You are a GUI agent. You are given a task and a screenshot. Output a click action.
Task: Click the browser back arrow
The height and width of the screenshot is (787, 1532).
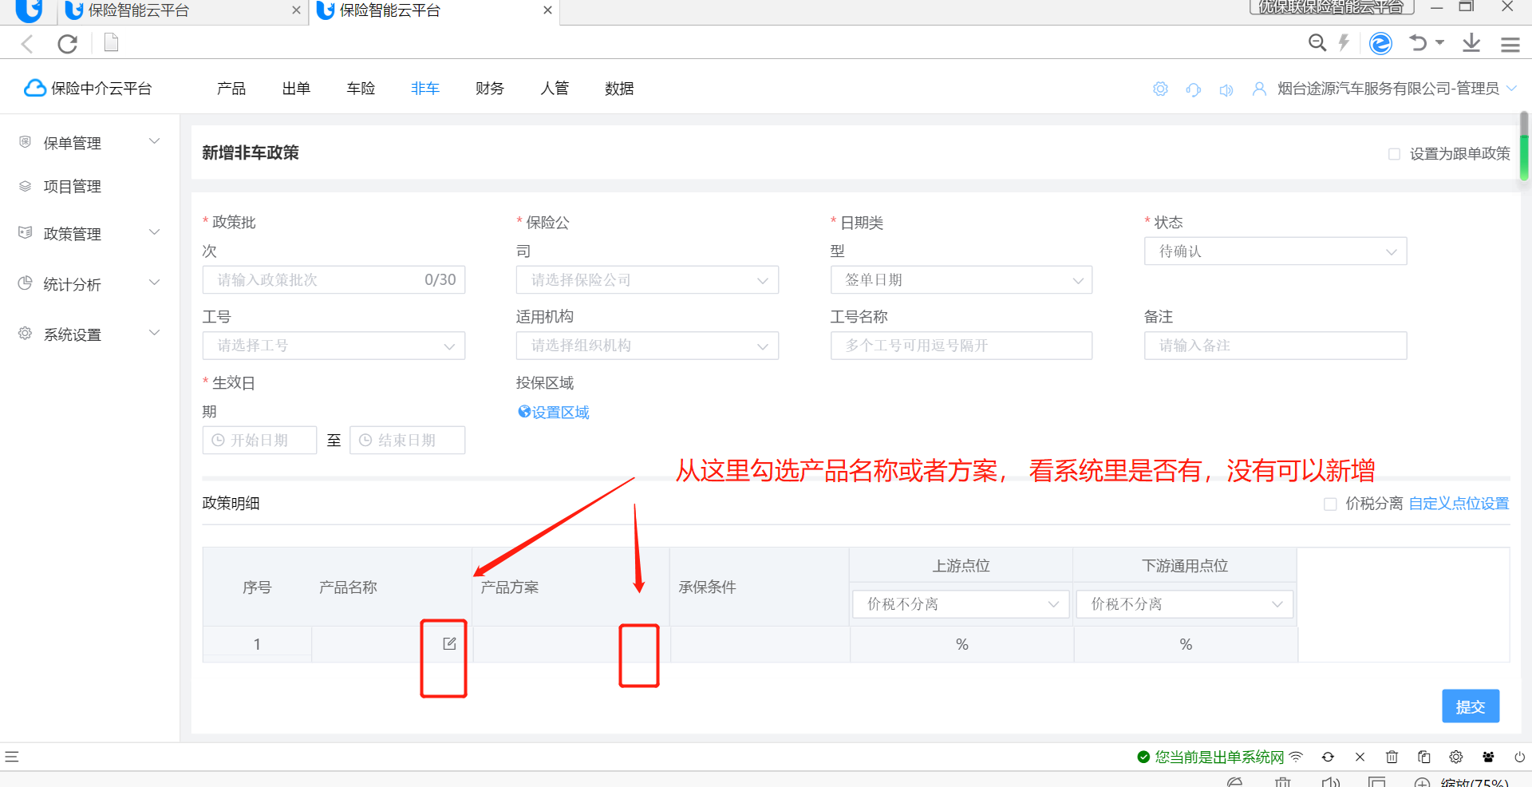27,43
